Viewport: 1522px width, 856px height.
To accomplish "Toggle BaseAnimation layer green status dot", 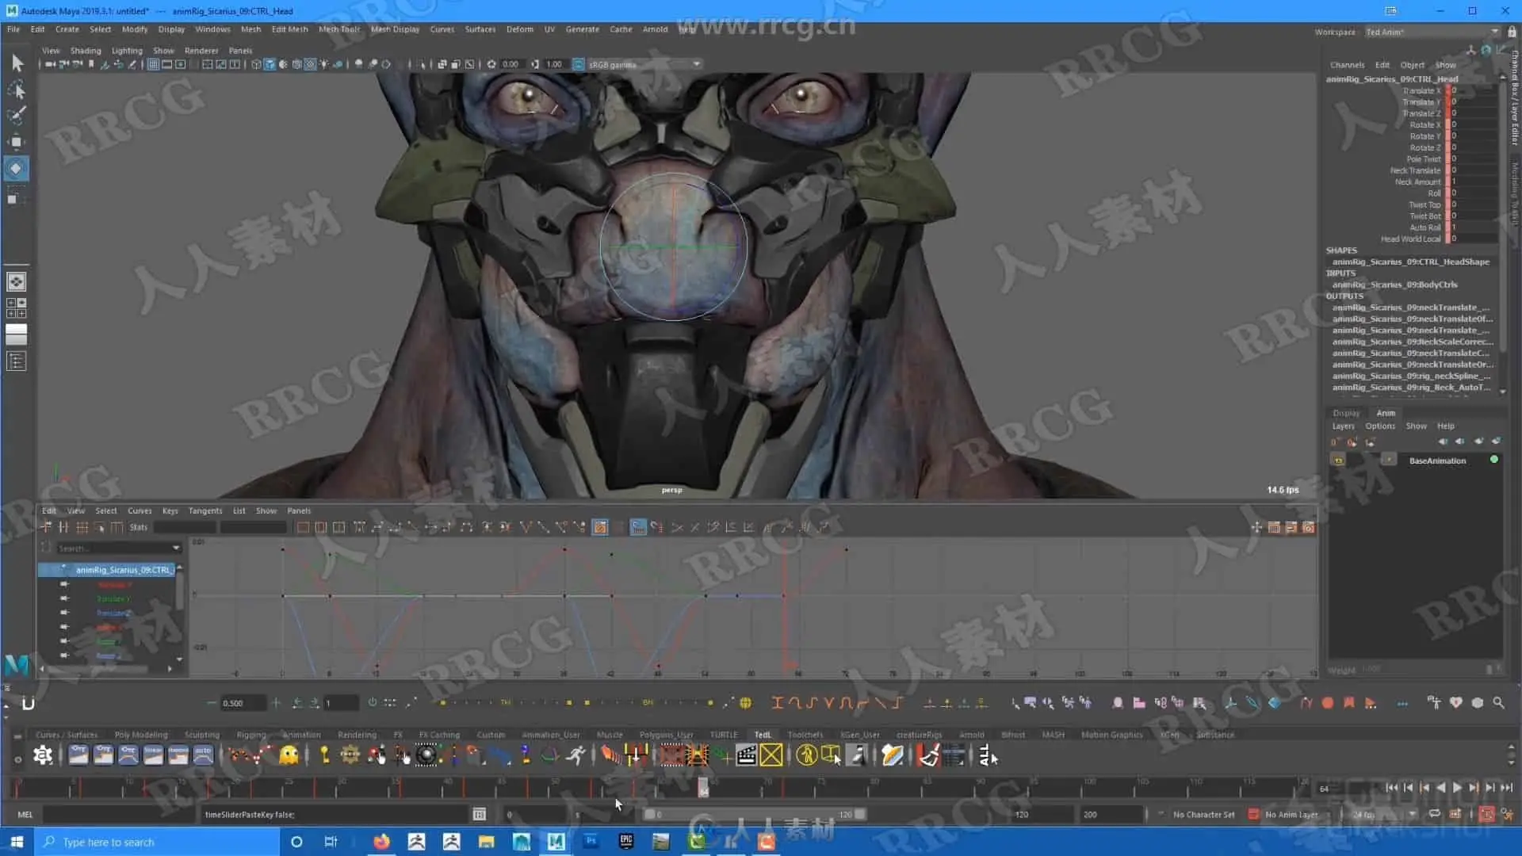I will pyautogui.click(x=1494, y=460).
